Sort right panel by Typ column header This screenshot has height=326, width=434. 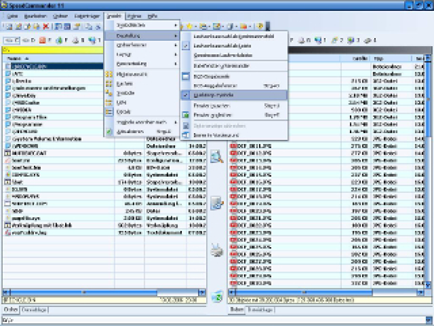391,59
